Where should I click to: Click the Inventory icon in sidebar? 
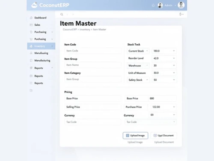pyautogui.click(x=31, y=46)
